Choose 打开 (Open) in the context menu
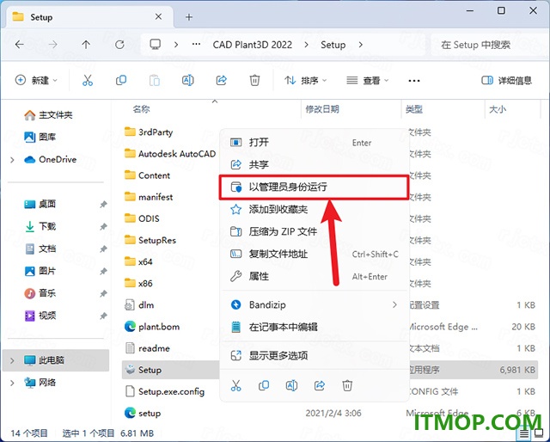The height and width of the screenshot is (442, 550). click(x=315, y=142)
